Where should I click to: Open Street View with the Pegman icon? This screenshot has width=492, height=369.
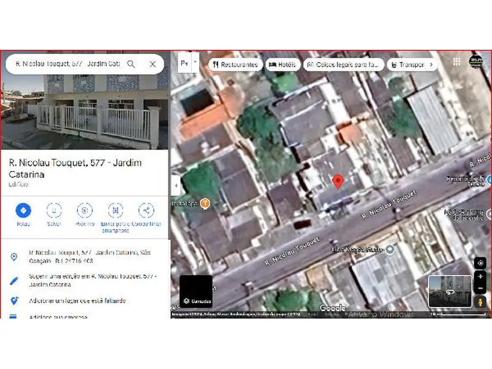pyautogui.click(x=480, y=301)
